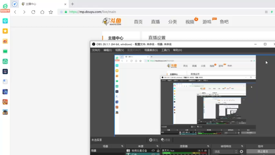Open transition settings gear icon
The image size is (275, 155).
tap(242, 152)
